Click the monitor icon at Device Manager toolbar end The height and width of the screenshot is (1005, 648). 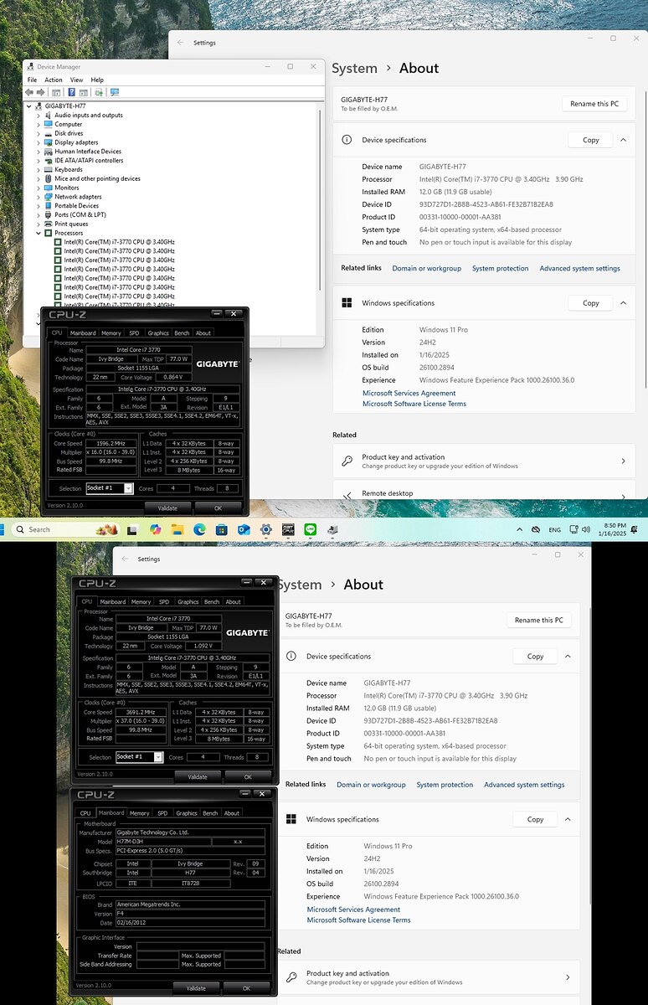tap(115, 92)
